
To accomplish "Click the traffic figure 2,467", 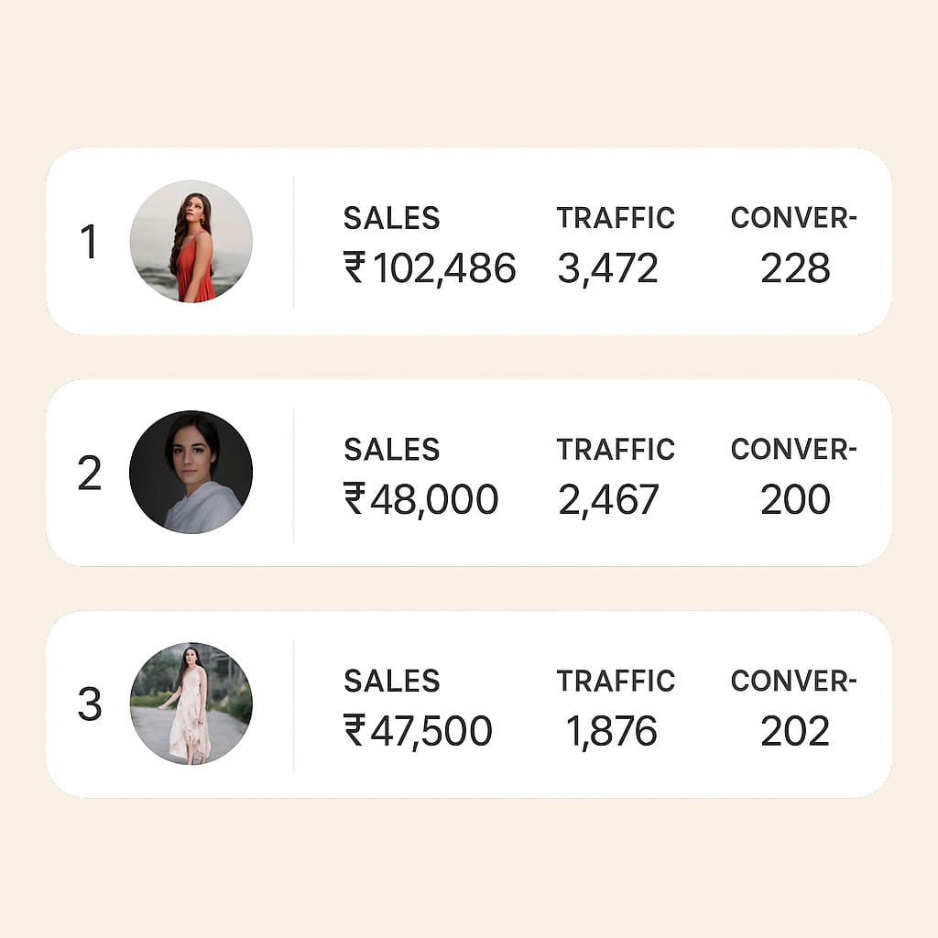I will (610, 497).
